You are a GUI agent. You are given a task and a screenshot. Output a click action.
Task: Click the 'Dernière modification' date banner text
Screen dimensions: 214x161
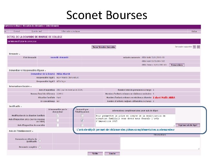click(22, 41)
